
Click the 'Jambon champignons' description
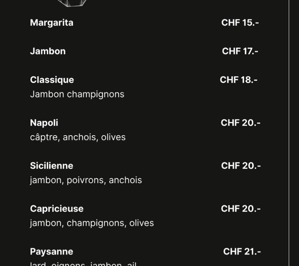pos(77,95)
